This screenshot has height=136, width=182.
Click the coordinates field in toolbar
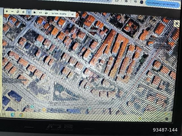click(59, 14)
